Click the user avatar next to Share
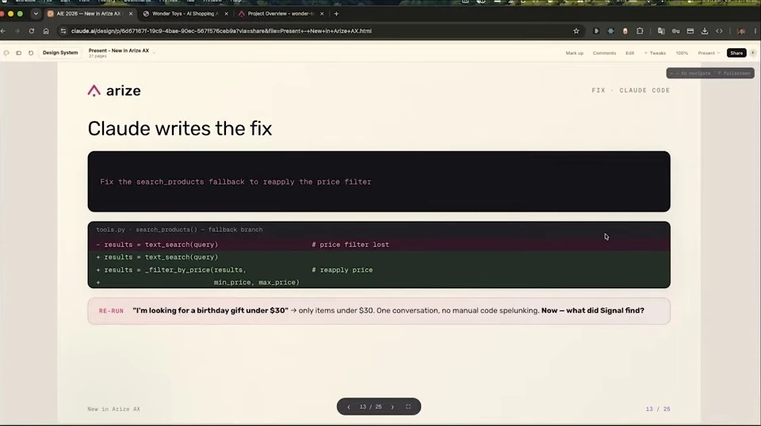The height and width of the screenshot is (426, 761). tap(753, 53)
